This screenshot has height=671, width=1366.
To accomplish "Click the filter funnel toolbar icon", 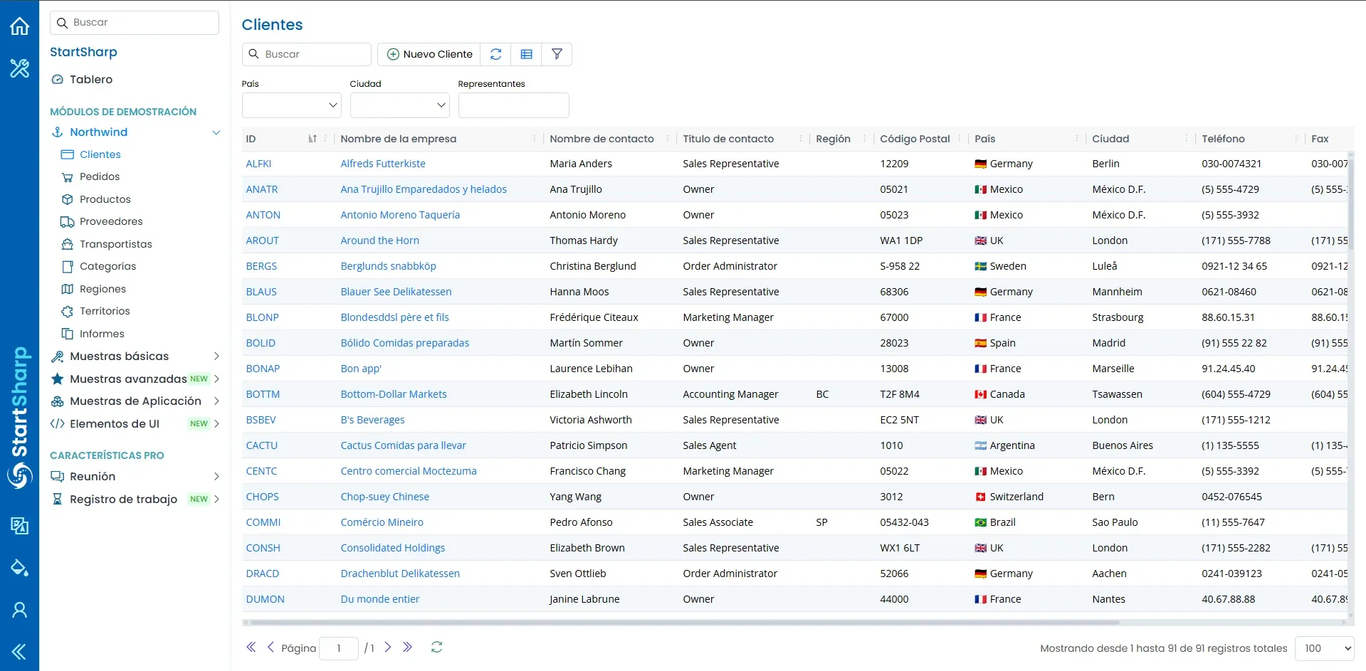I will [x=557, y=54].
